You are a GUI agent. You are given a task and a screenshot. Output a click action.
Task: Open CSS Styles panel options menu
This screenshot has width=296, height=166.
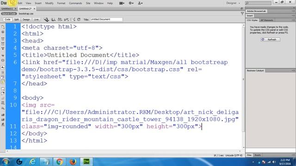[x=293, y=20]
